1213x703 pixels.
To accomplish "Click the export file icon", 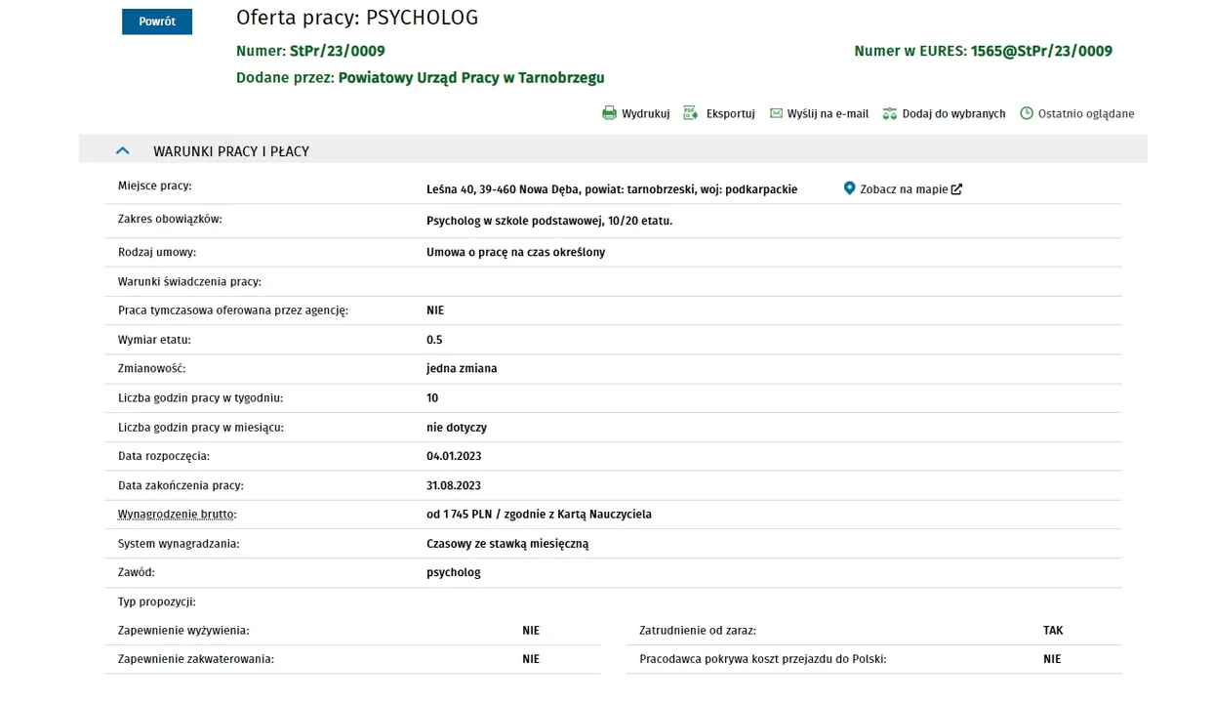I will tap(691, 113).
